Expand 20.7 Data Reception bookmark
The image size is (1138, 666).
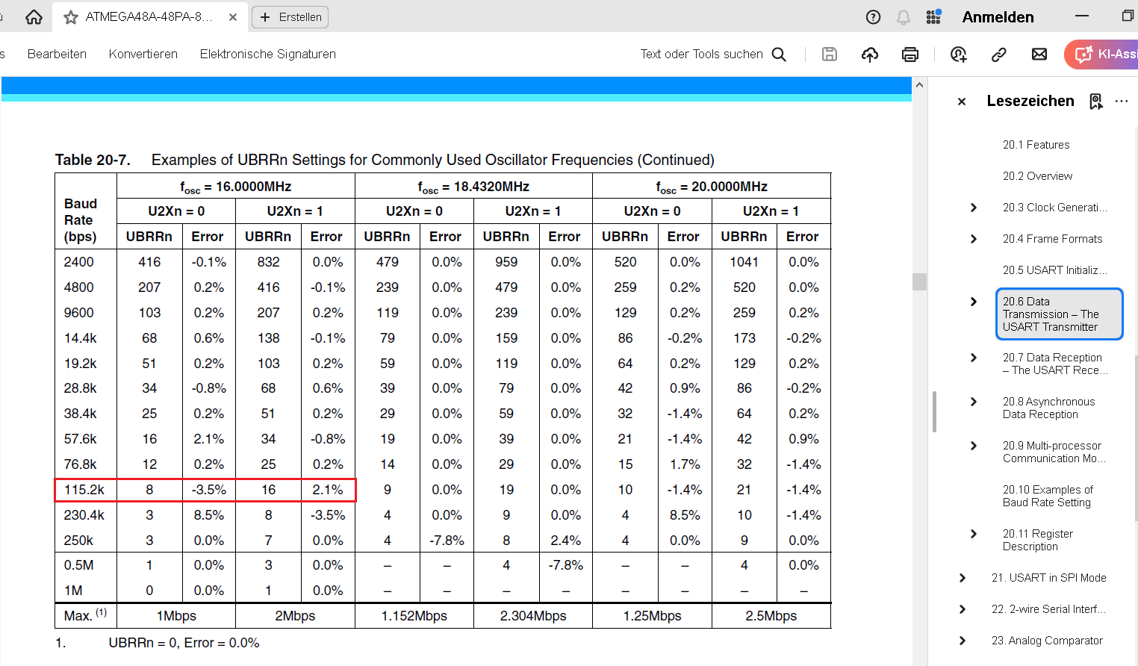tap(974, 358)
